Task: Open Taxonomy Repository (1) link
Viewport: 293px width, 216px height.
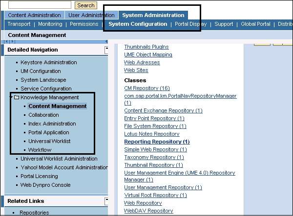Action: [154, 158]
